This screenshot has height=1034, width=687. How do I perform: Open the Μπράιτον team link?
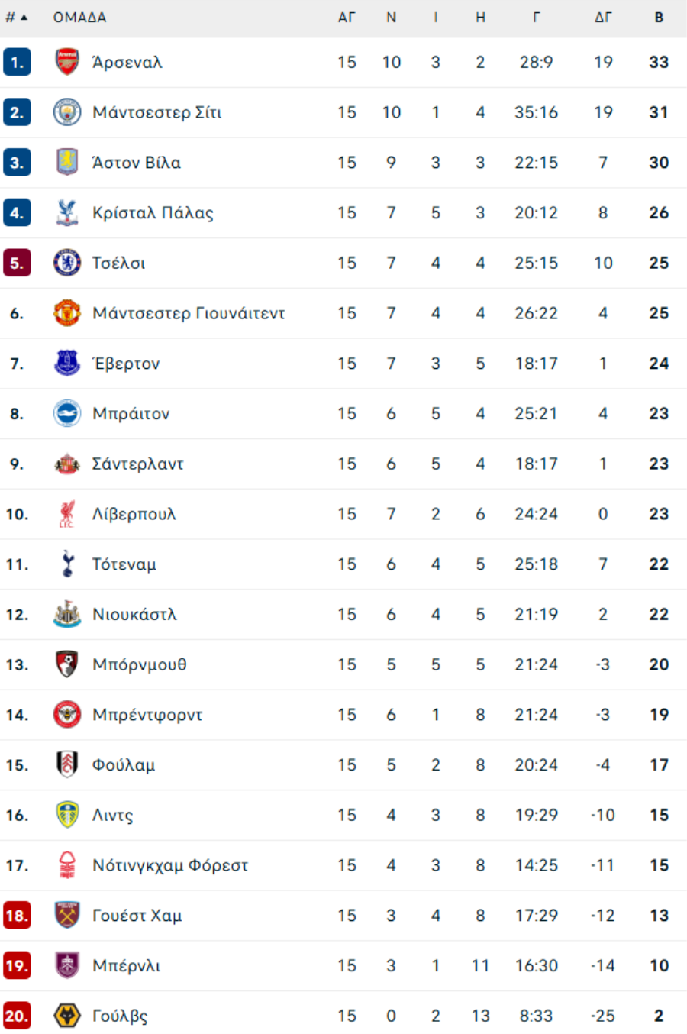(x=131, y=414)
